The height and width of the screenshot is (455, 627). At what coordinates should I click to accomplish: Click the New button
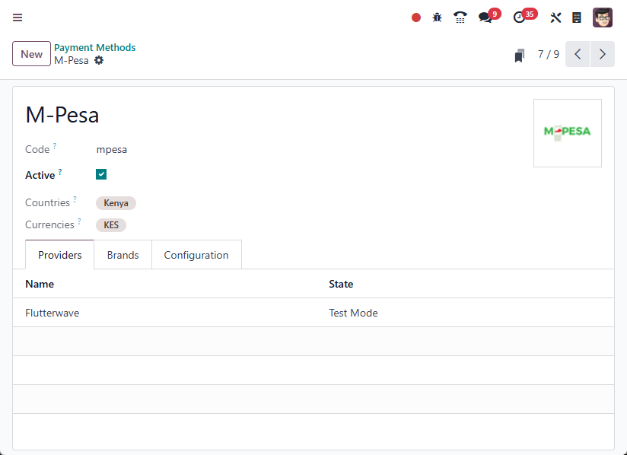32,53
